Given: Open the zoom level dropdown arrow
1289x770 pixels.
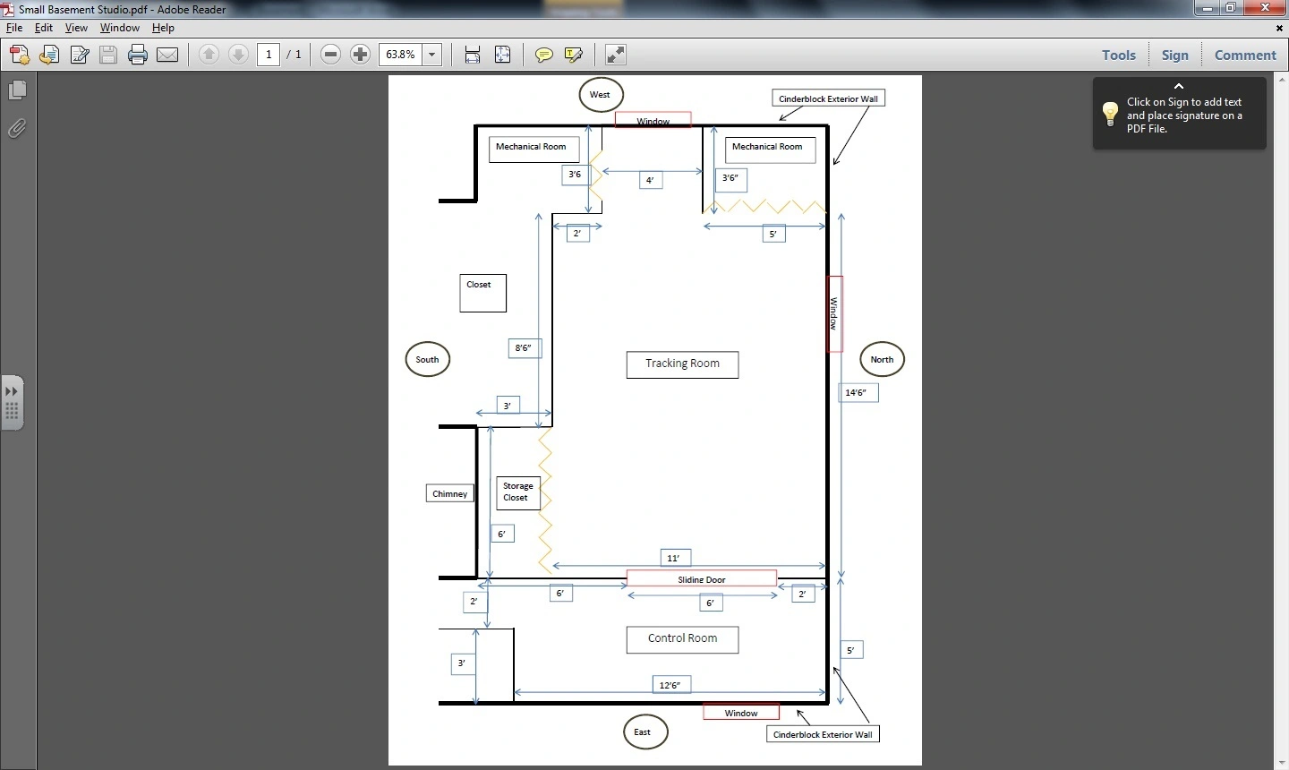Looking at the screenshot, I should [432, 55].
